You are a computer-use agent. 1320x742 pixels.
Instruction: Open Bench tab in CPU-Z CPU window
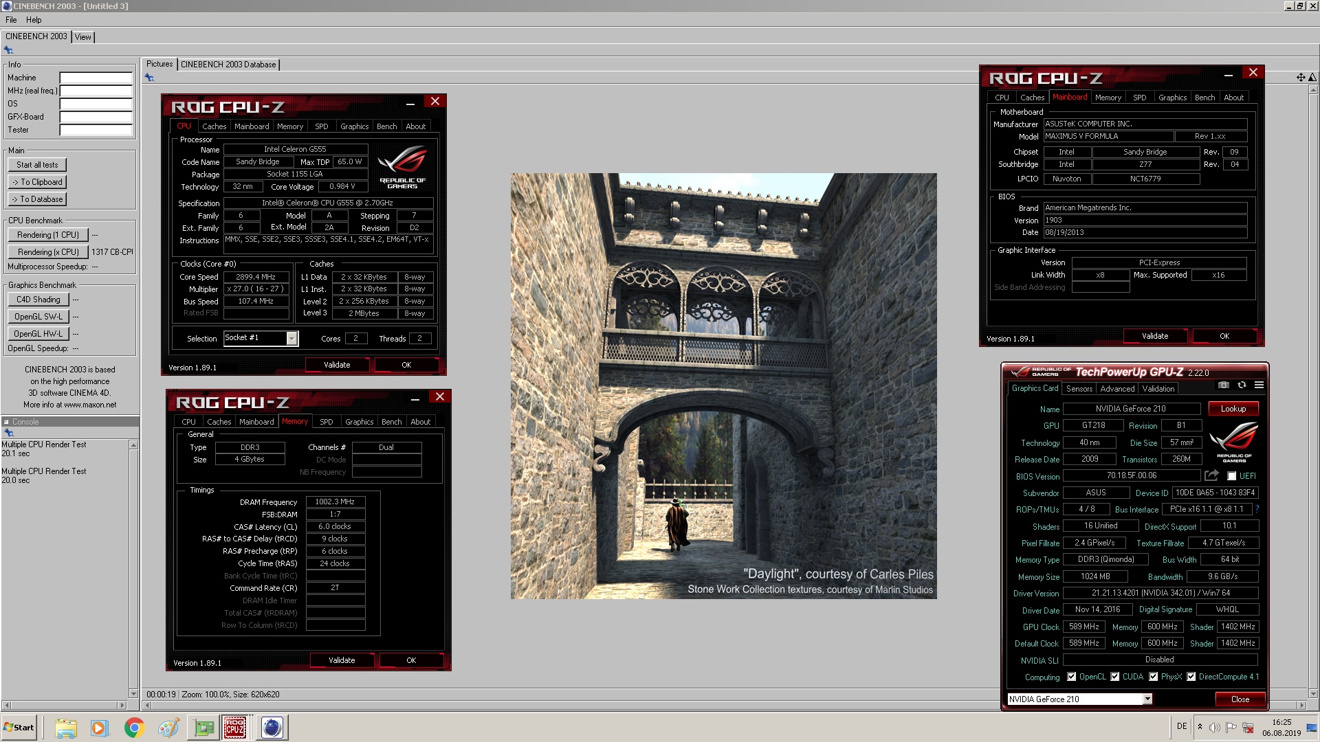pos(386,126)
